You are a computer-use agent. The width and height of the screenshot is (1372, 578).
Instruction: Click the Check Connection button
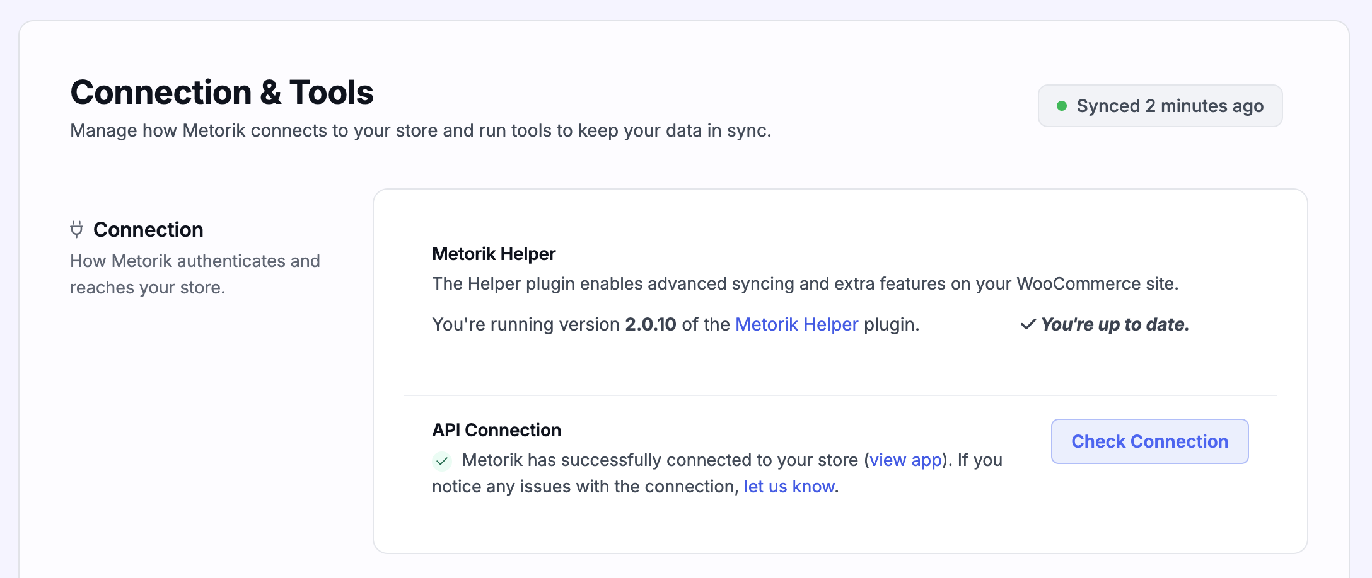click(x=1149, y=441)
